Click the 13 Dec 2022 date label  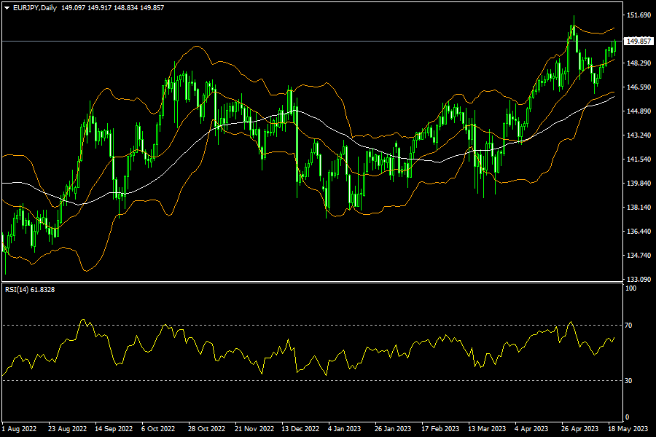point(300,429)
